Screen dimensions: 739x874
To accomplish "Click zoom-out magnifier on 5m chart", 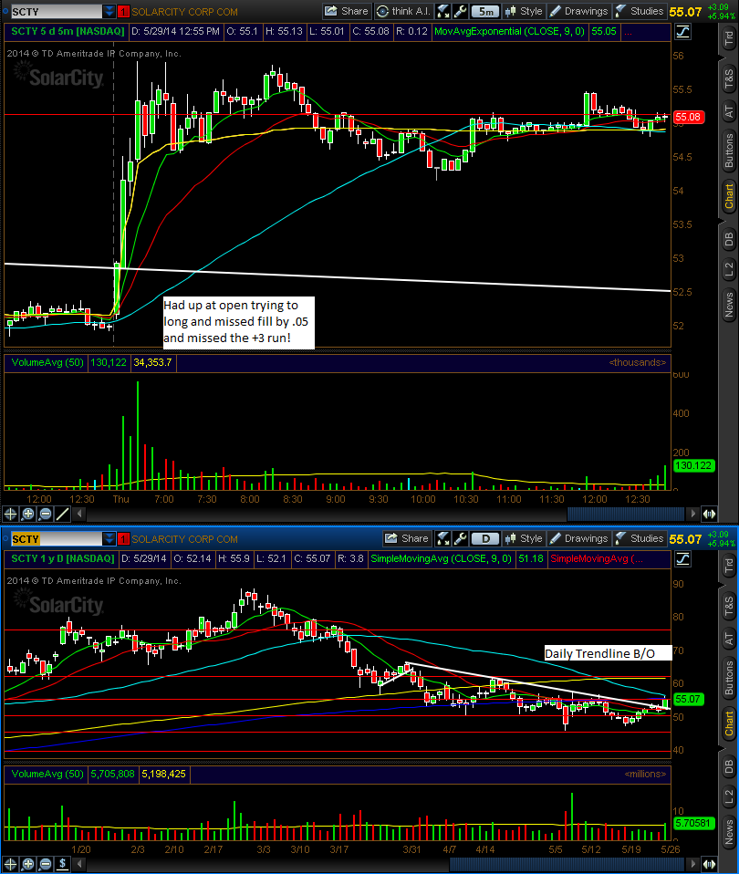I will point(46,514).
